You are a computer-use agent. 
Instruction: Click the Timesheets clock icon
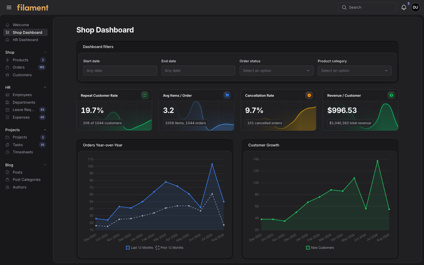pyautogui.click(x=8, y=152)
